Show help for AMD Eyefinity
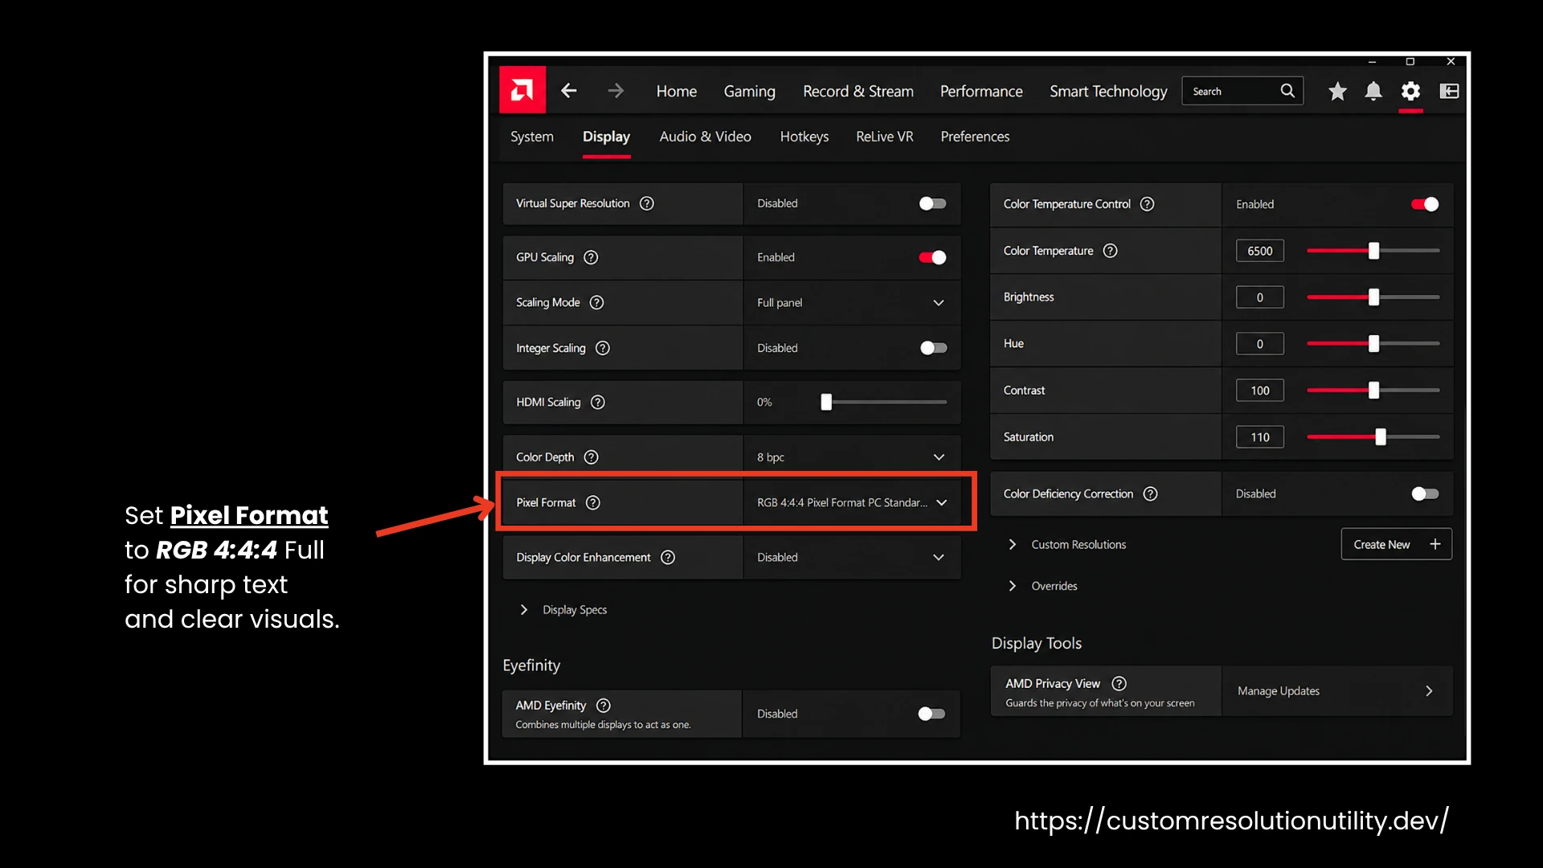 pos(604,705)
